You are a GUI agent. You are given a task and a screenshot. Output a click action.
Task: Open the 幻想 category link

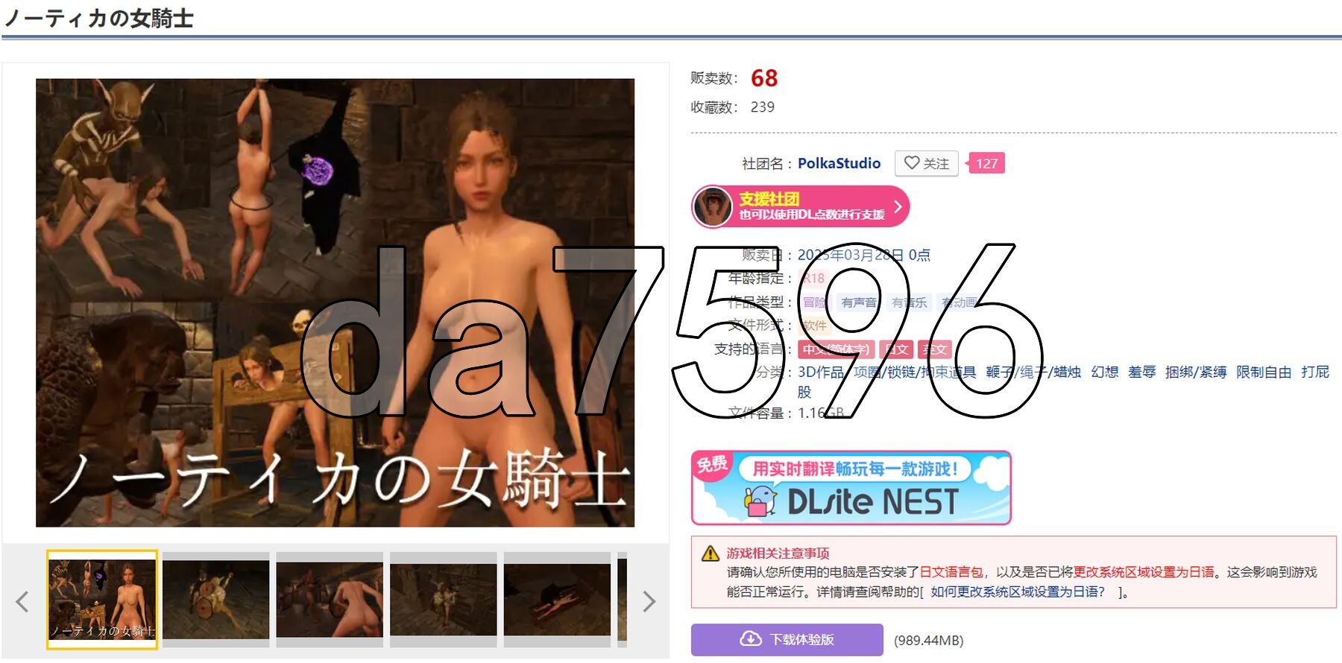[1104, 372]
